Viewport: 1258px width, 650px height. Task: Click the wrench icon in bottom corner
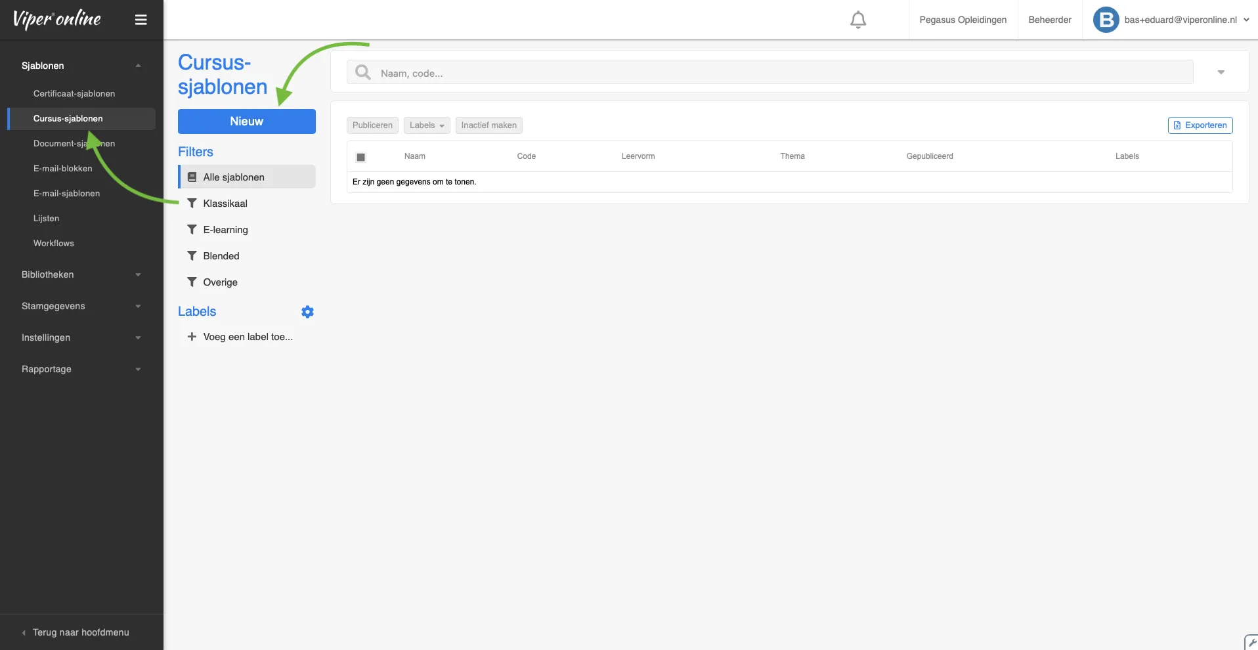pos(1251,643)
